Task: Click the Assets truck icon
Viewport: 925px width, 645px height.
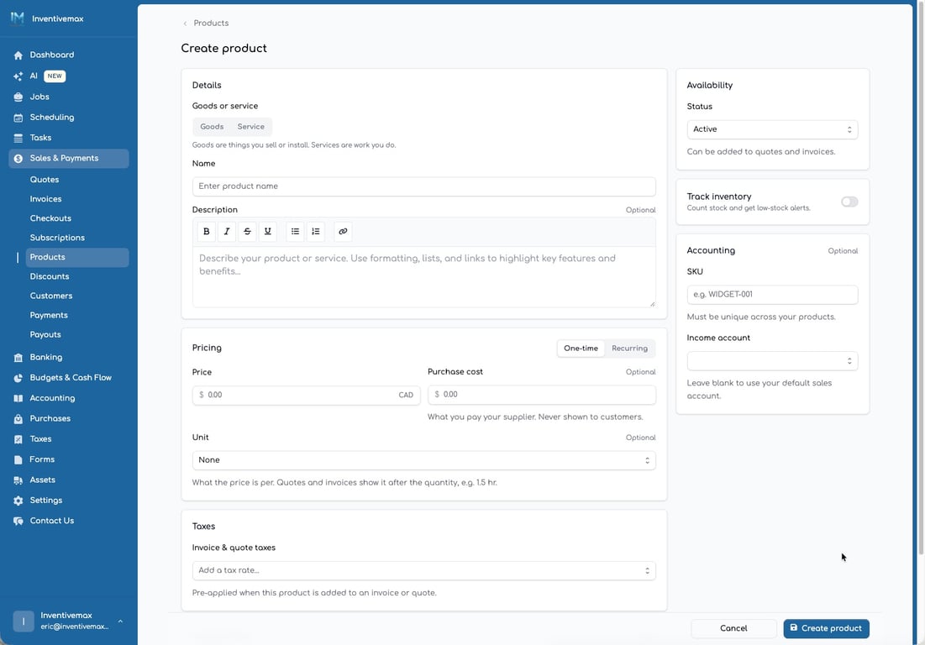Action: click(x=18, y=480)
